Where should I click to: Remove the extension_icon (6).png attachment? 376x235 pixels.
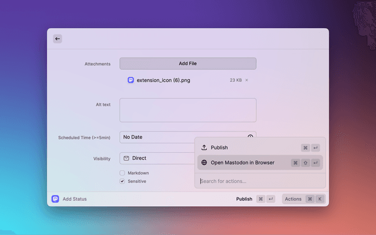click(247, 80)
